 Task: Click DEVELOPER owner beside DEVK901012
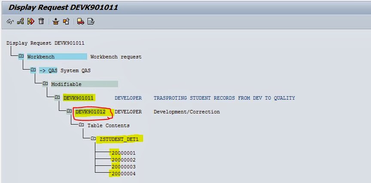point(128,112)
